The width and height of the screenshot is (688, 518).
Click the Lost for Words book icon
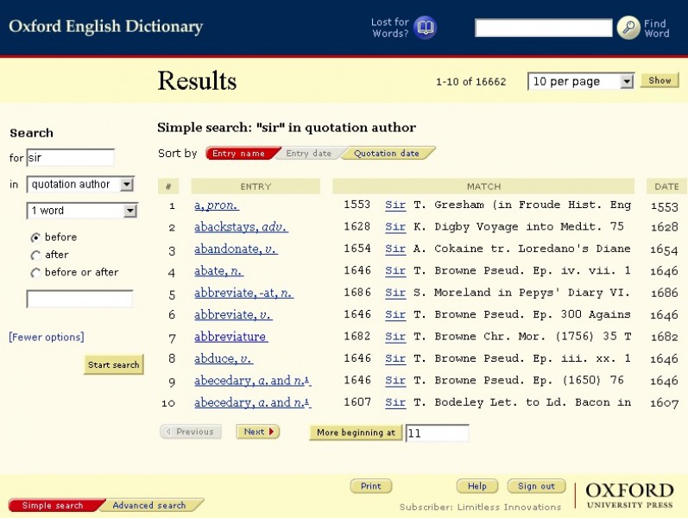pyautogui.click(x=425, y=28)
